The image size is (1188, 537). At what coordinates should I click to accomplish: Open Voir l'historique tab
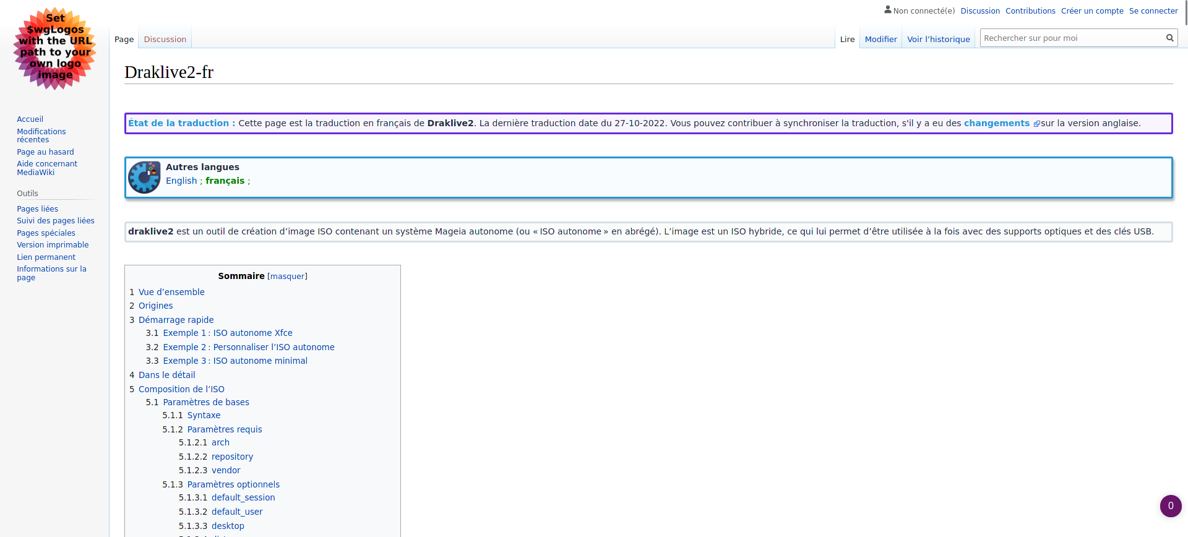click(938, 39)
